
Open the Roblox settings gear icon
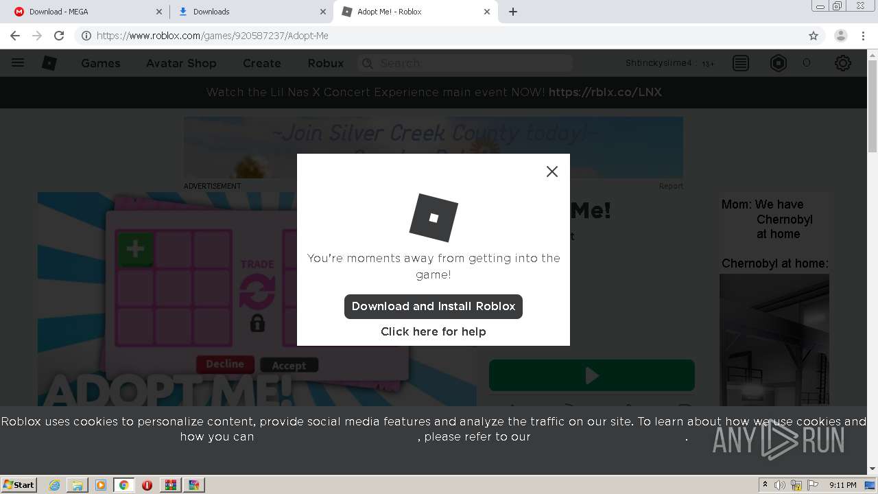click(x=843, y=63)
